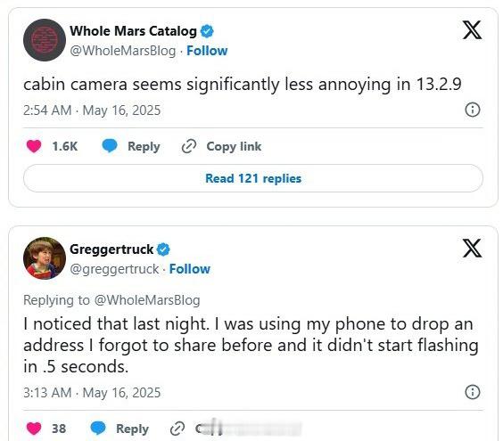Click the 2:54 AM · May 16, 2025 timestamp
503x441 pixels.
click(x=92, y=110)
